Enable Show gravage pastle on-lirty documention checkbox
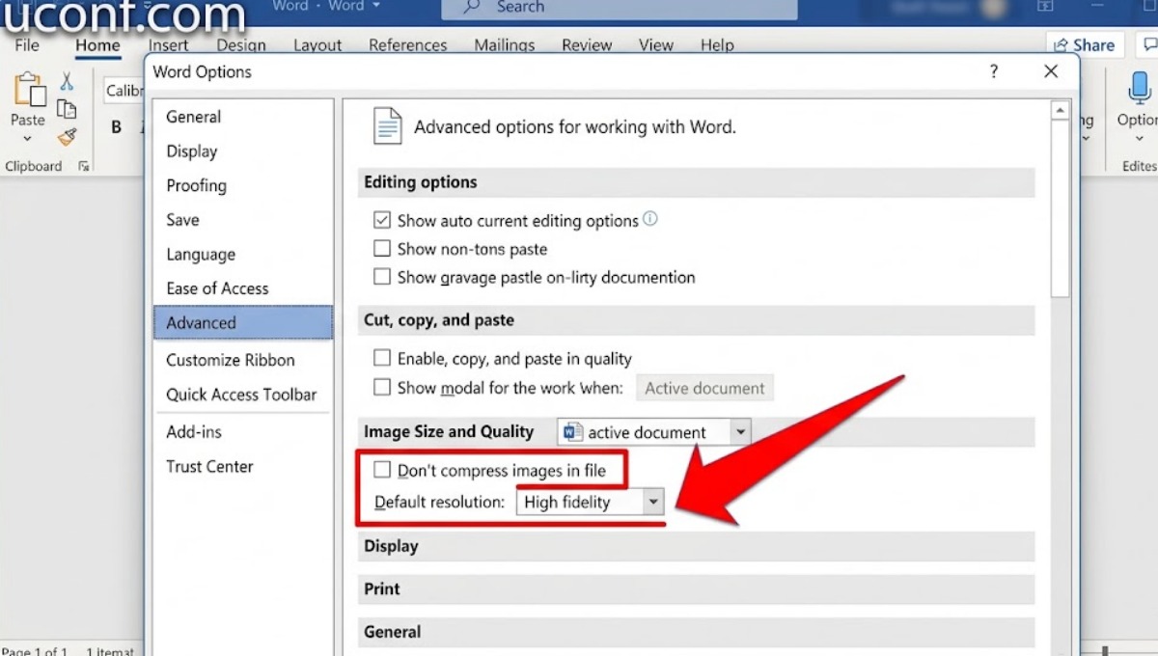This screenshot has height=656, width=1158. coord(382,277)
